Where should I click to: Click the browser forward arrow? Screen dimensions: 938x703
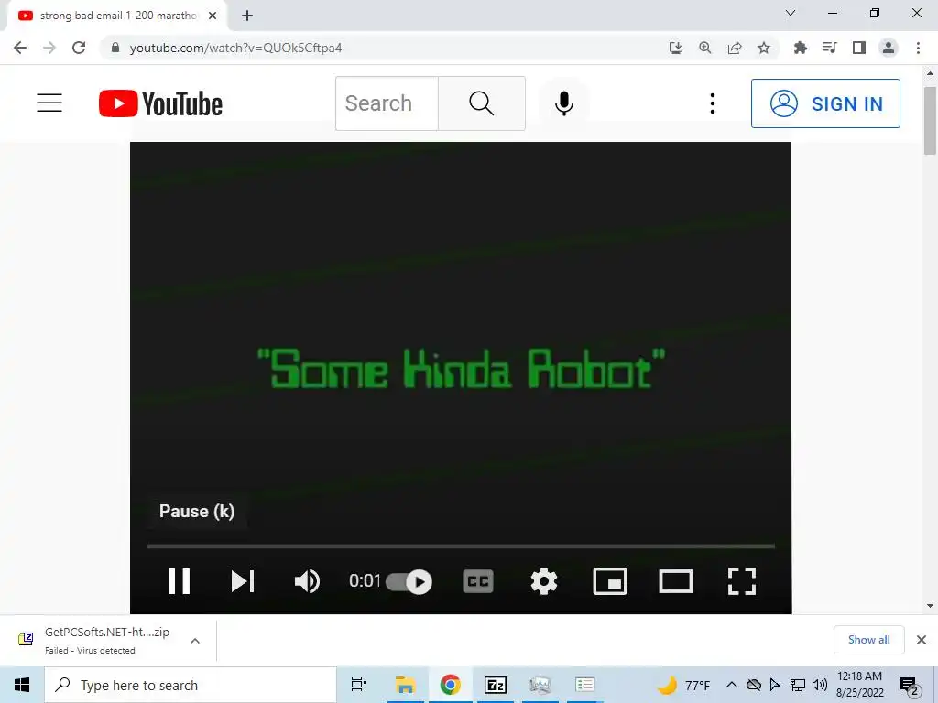coord(49,48)
